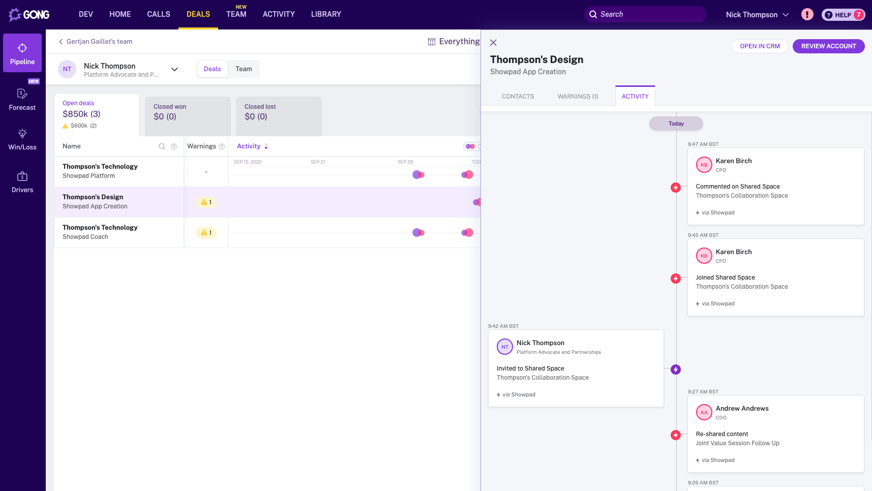This screenshot has width=872, height=491.
Task: Open the Drivers sidebar section
Action: (22, 182)
